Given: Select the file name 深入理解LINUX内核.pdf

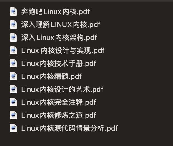Looking at the screenshot, I should point(61,24).
